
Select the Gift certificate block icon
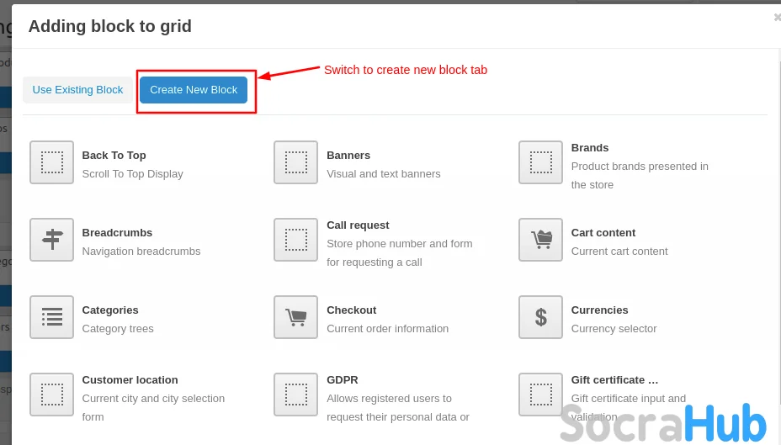point(540,395)
